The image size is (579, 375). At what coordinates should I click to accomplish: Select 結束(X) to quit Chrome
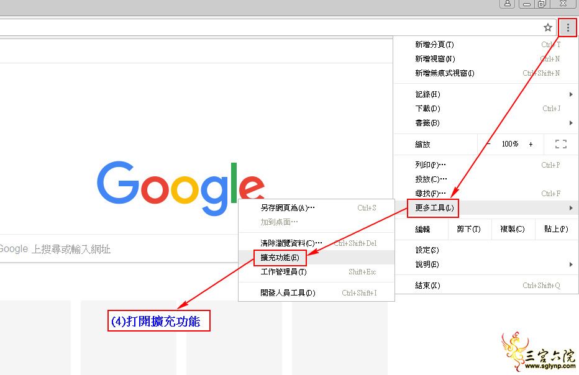tap(486, 286)
